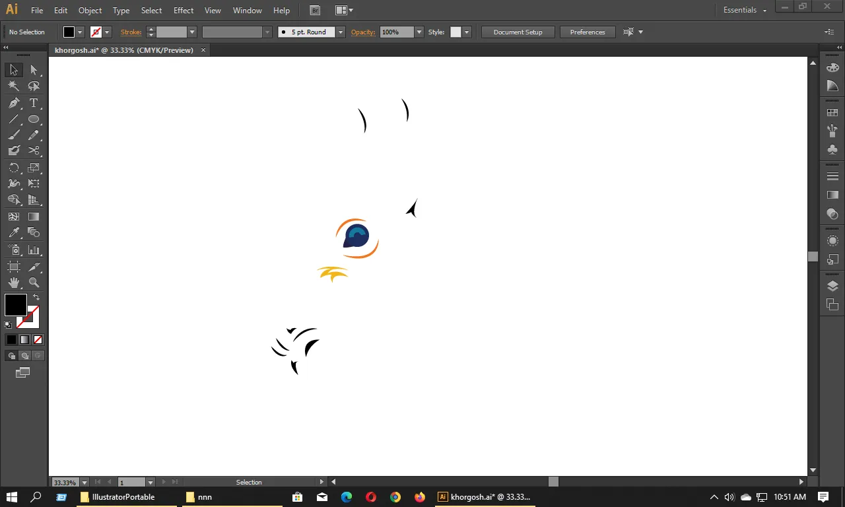Reset default fill and stroke
845x507 pixels.
pos(8,324)
